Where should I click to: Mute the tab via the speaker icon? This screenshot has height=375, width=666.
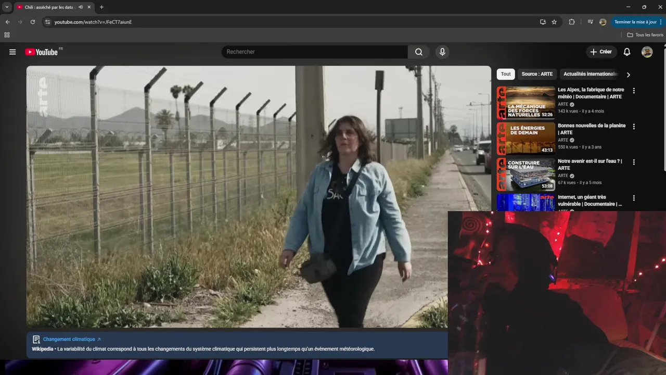click(x=81, y=7)
